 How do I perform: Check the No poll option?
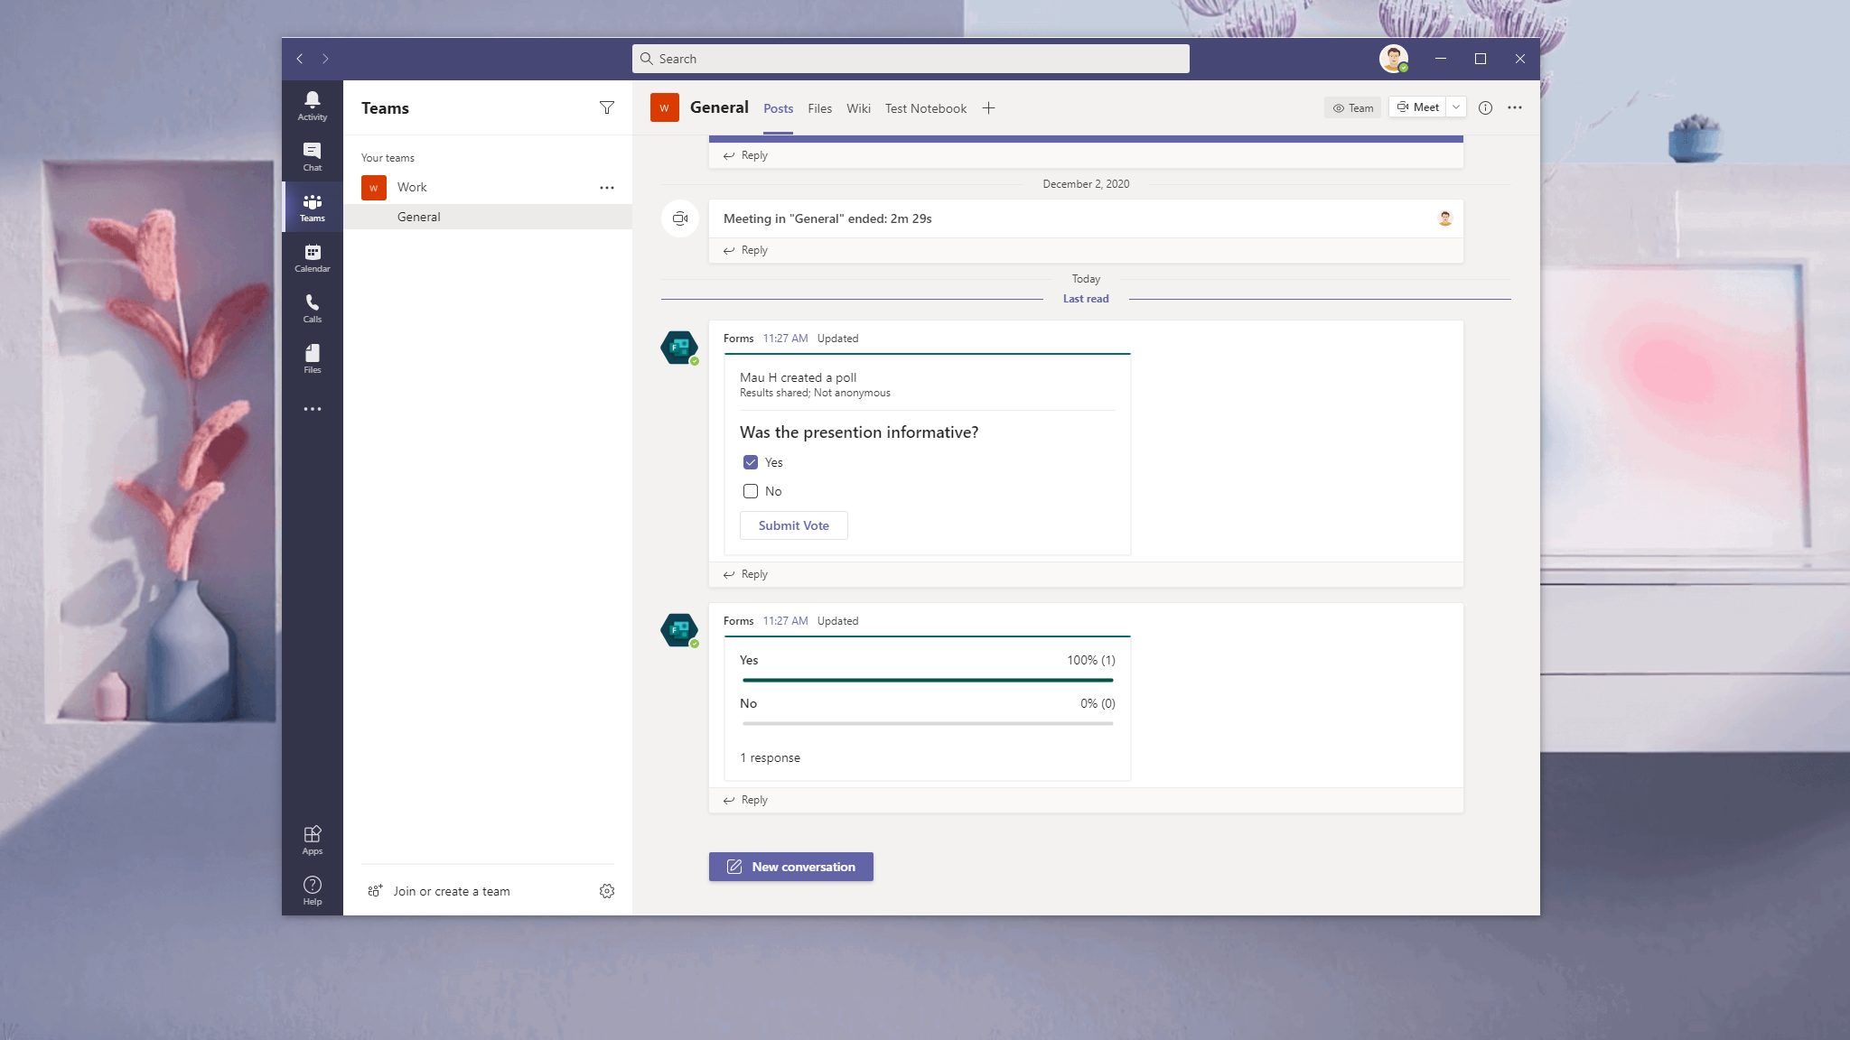pos(751,491)
